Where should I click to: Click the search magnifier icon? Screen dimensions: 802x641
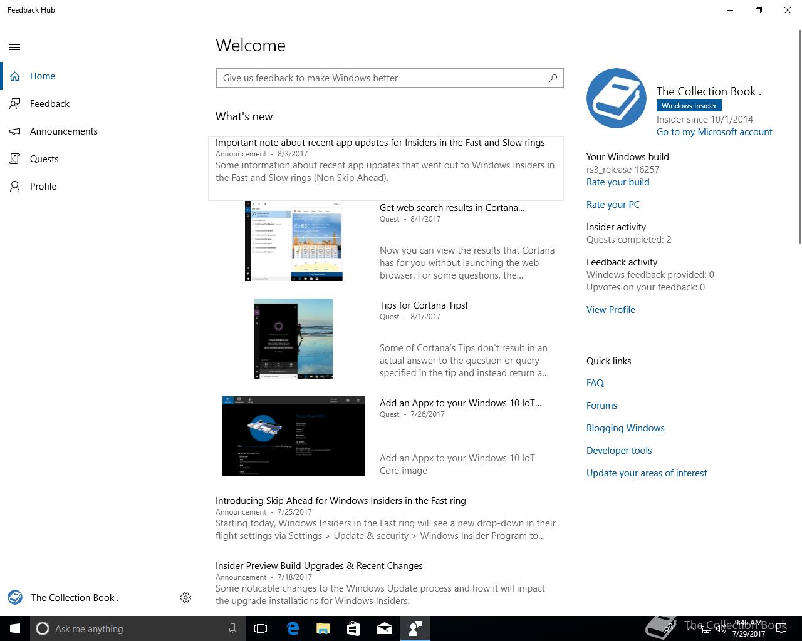553,78
